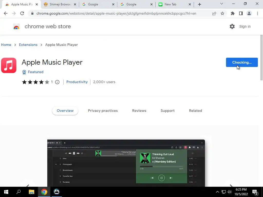The width and height of the screenshot is (263, 197).
Task: Open the Reviews tab
Action: click(x=139, y=111)
